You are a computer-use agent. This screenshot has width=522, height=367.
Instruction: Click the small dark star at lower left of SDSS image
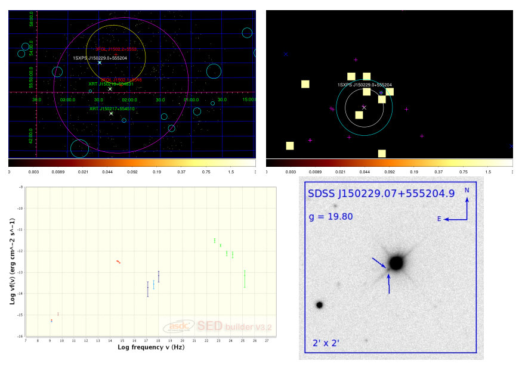click(x=319, y=304)
